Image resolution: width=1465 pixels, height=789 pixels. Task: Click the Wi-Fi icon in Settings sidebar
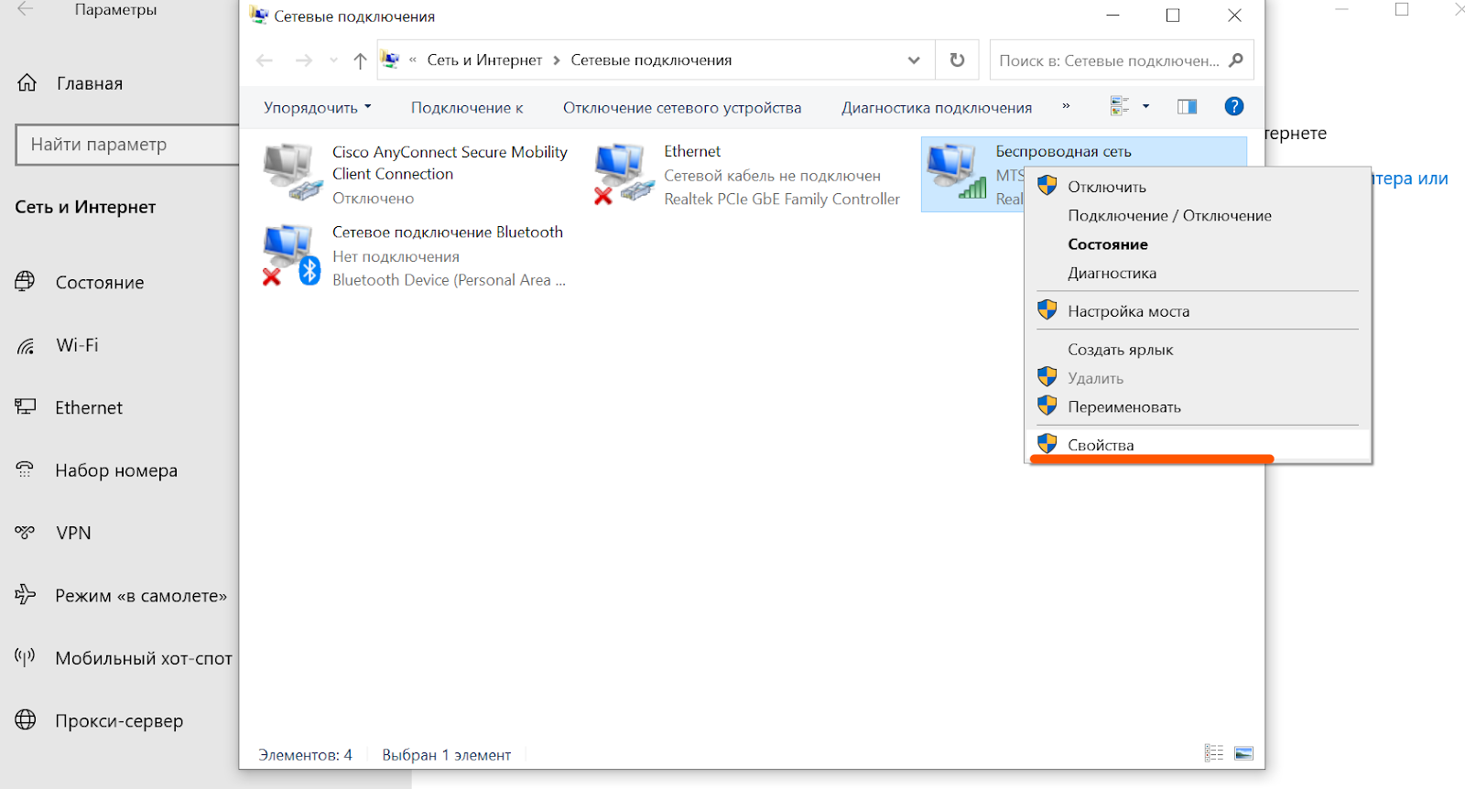26,345
